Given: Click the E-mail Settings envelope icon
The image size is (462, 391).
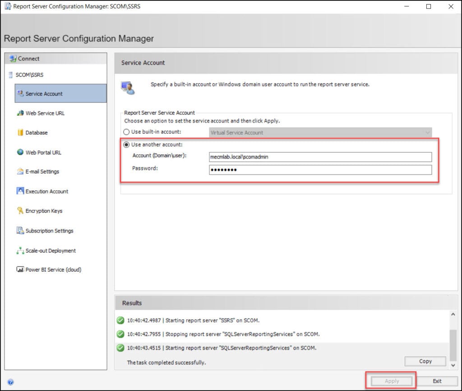Looking at the screenshot, I should point(20,171).
